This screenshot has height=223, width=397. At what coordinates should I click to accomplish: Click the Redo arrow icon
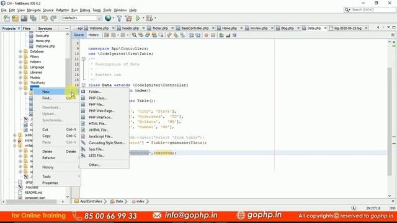53,18
